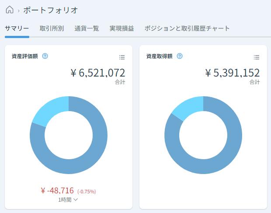Click the ポートフォリオ breadcrumb title

[50, 10]
